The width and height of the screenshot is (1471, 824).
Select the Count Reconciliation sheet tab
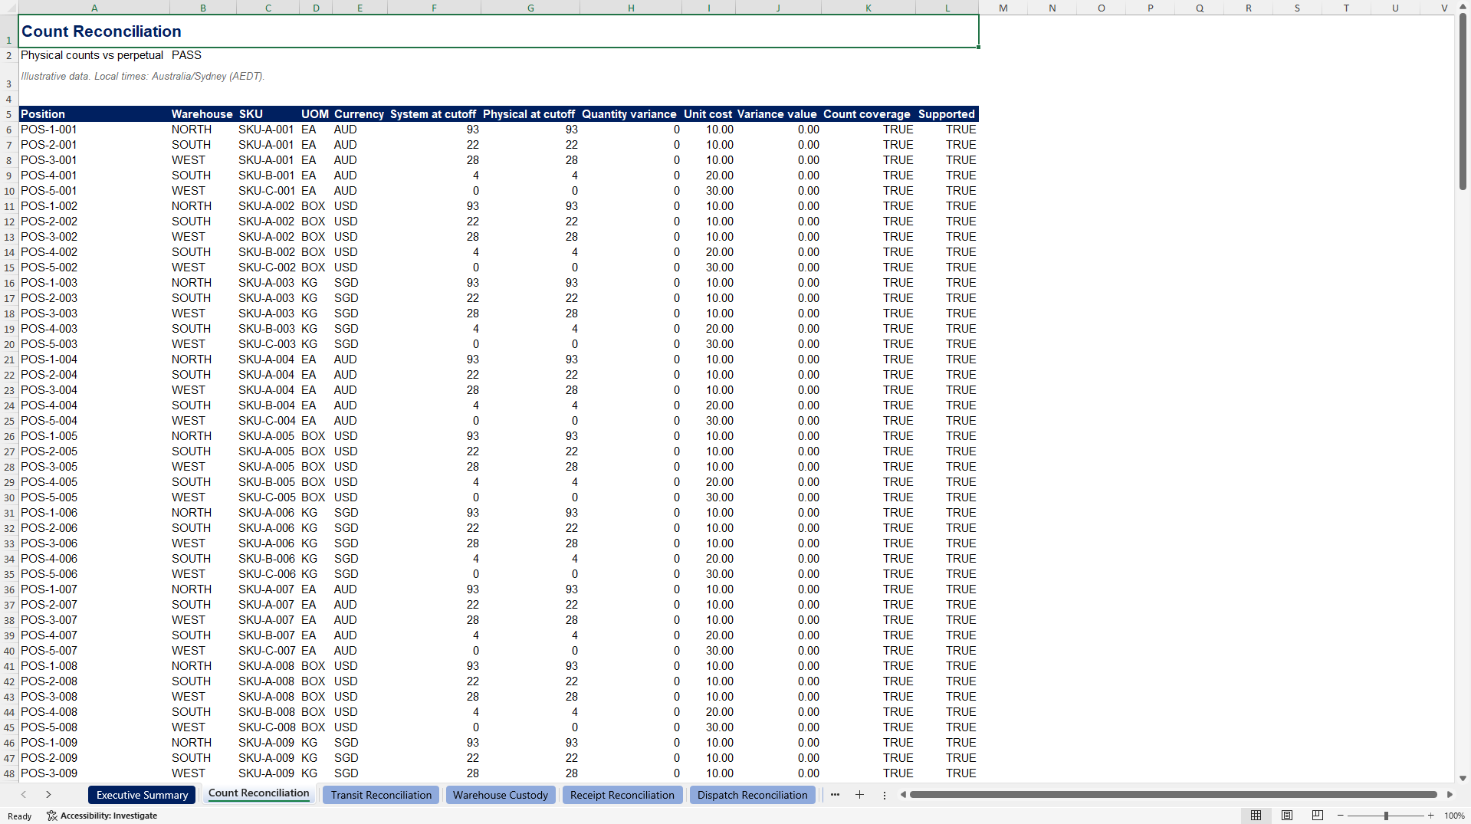click(x=259, y=793)
